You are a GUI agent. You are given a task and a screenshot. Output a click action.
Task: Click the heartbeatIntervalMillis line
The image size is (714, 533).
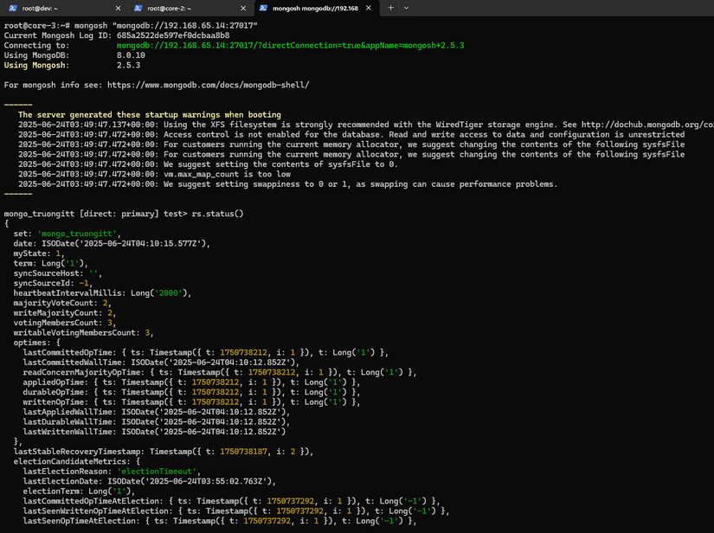(102, 293)
